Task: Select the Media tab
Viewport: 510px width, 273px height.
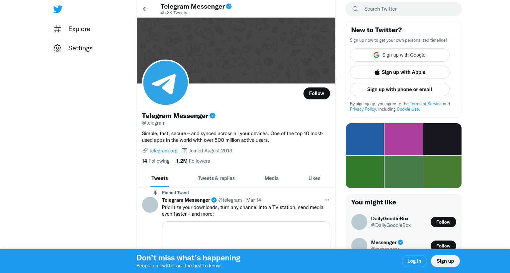Action: tap(272, 178)
